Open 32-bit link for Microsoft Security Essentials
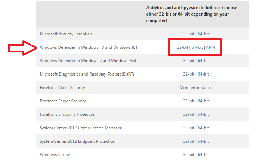The width and height of the screenshot is (278, 166). (189, 34)
